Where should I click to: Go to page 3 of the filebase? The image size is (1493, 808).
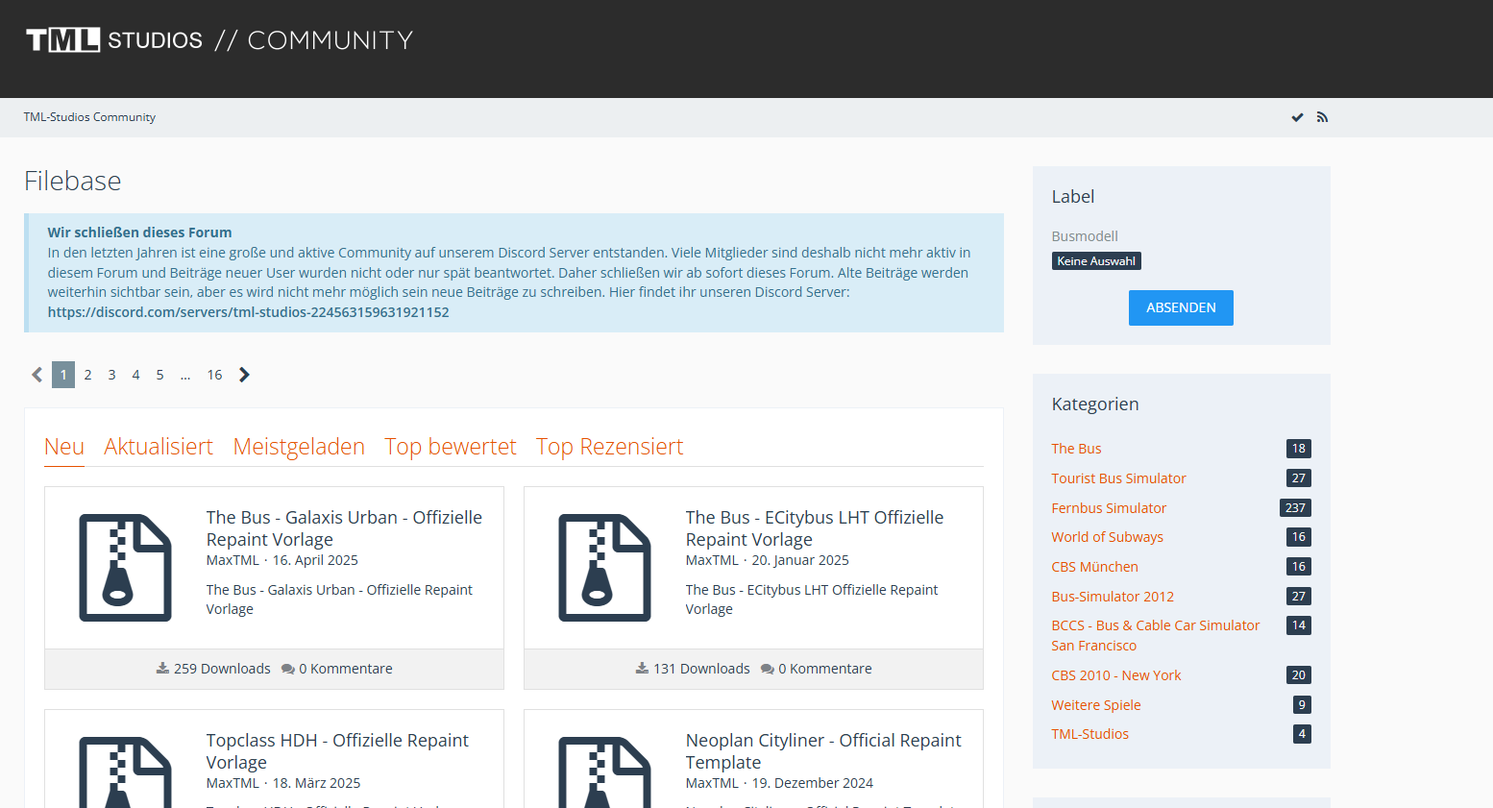111,375
